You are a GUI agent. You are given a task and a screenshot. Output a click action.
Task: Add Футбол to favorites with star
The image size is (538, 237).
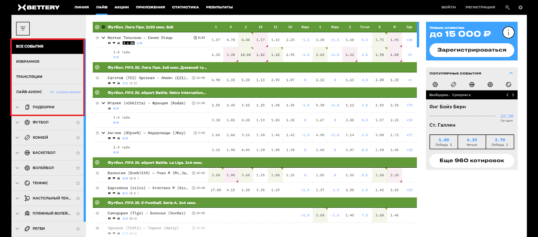point(78,123)
